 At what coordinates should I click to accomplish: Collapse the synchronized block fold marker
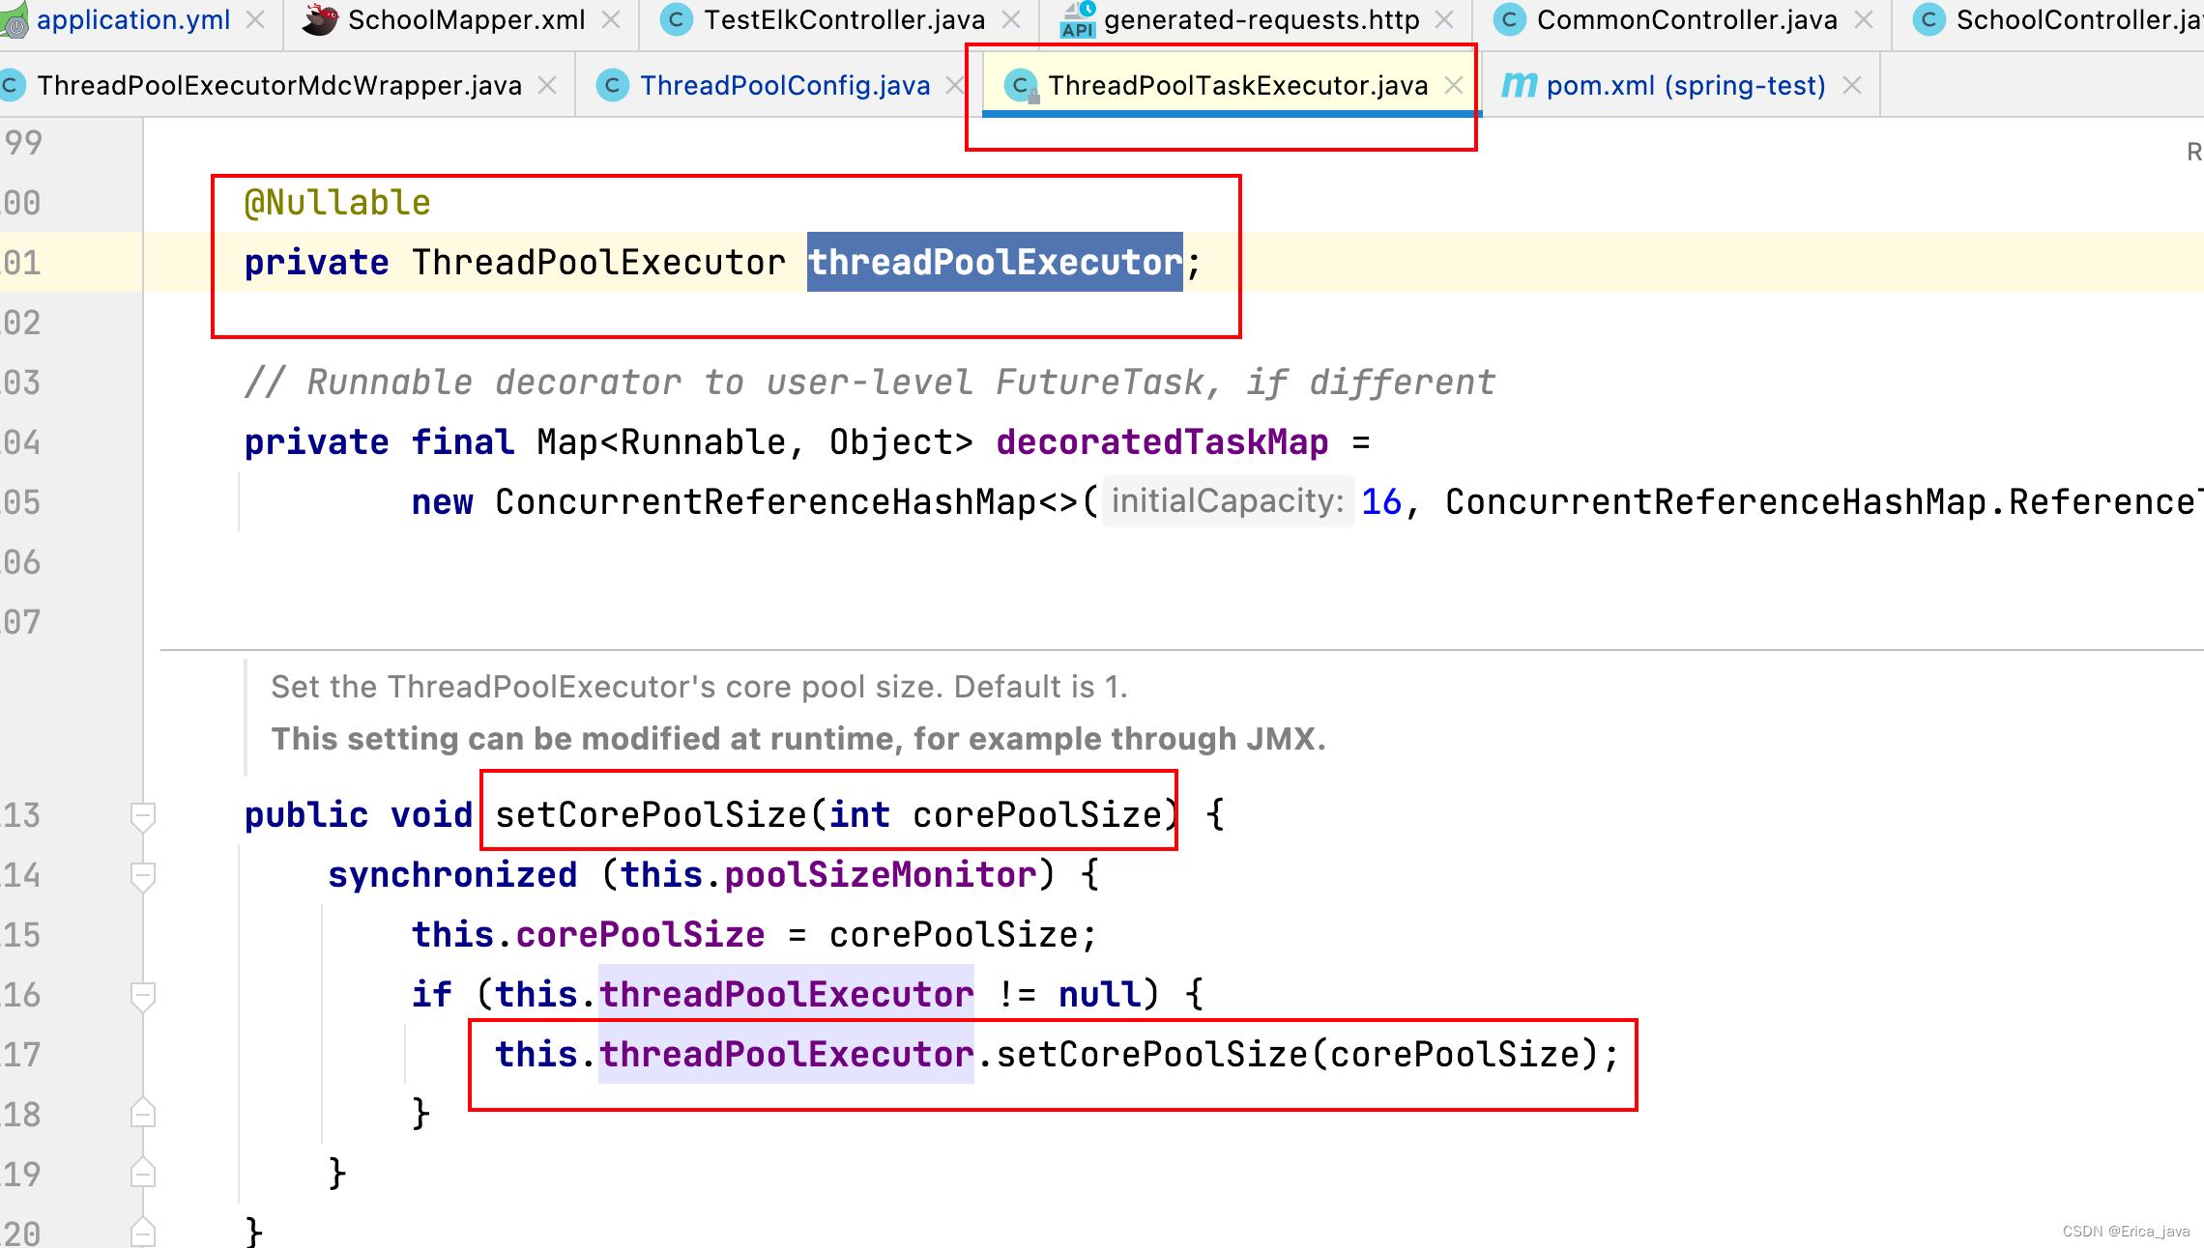pyautogui.click(x=142, y=876)
